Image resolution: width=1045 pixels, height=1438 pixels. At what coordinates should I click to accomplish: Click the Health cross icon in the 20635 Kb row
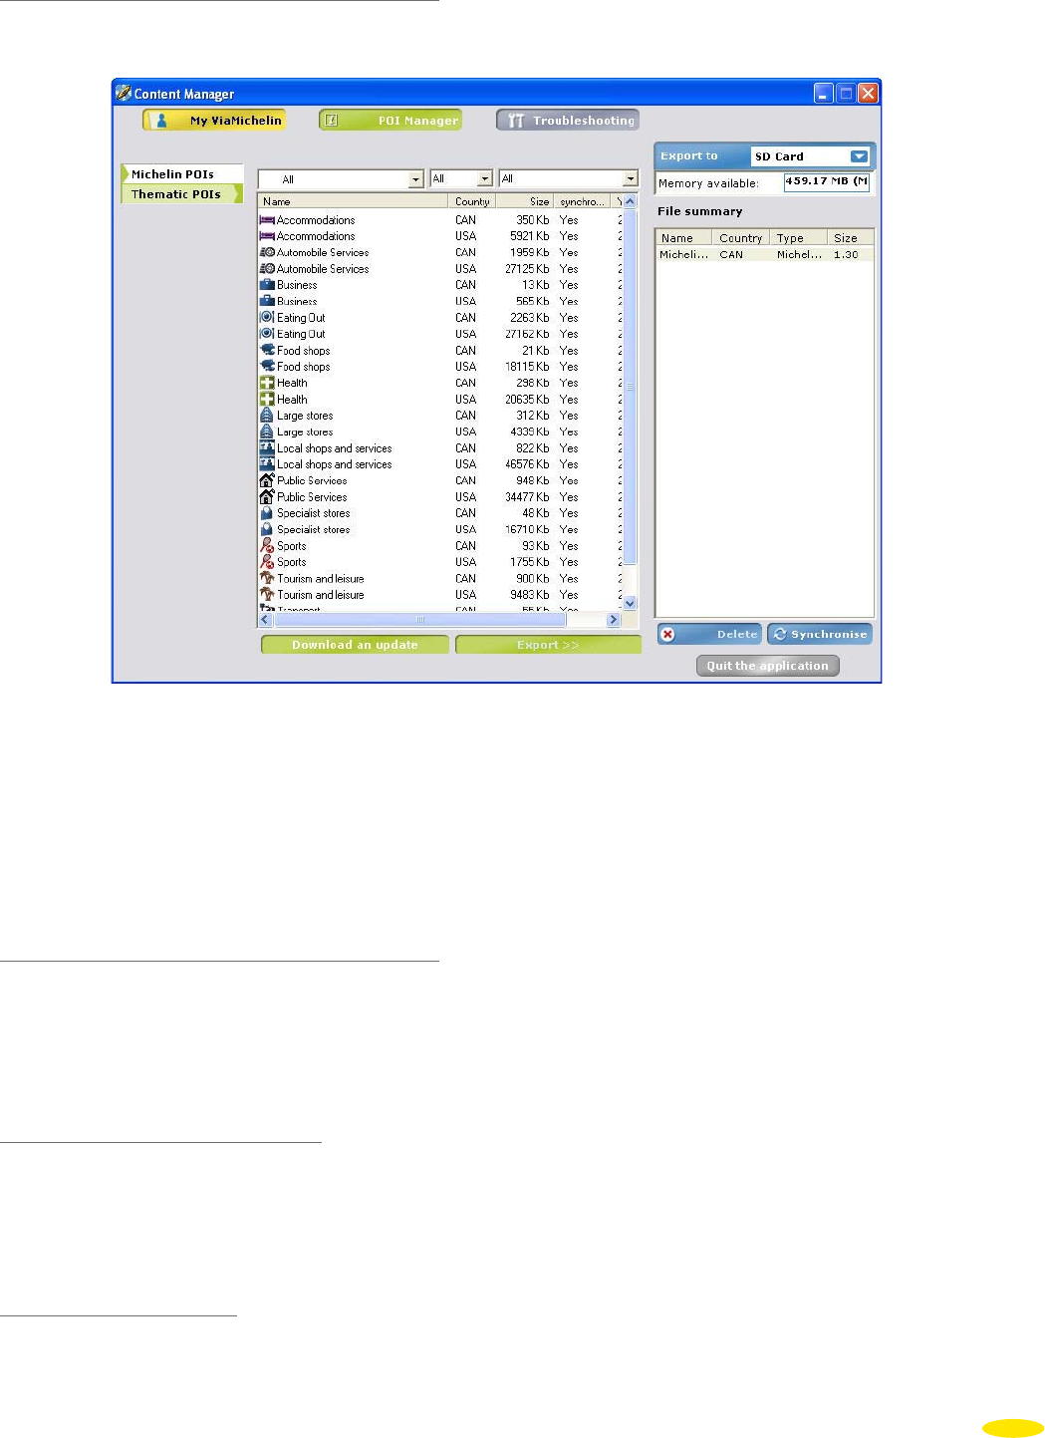pos(267,400)
